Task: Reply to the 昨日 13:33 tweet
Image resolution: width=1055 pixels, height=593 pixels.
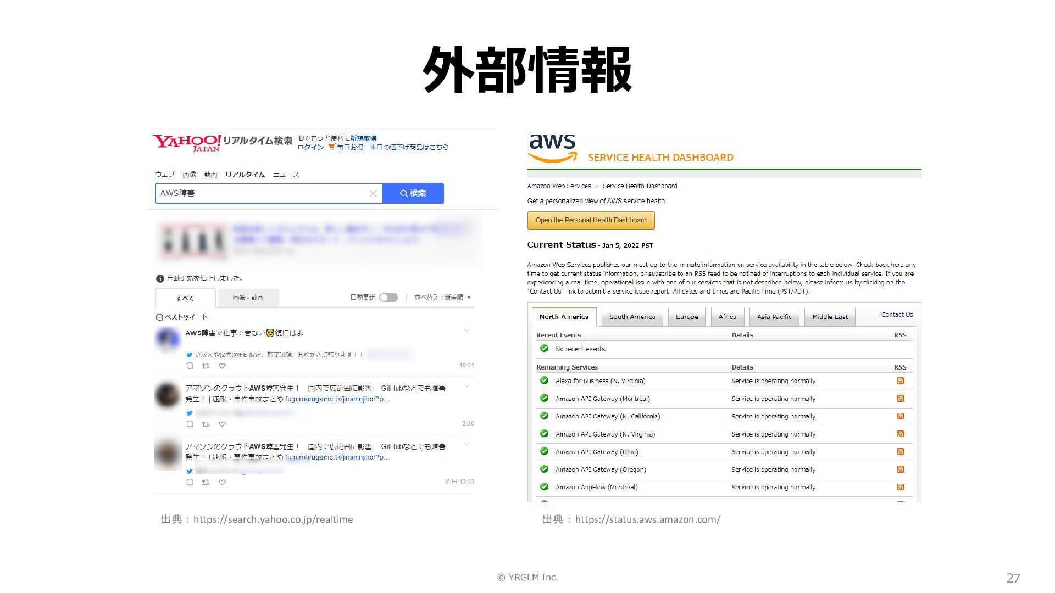Action: [x=190, y=482]
